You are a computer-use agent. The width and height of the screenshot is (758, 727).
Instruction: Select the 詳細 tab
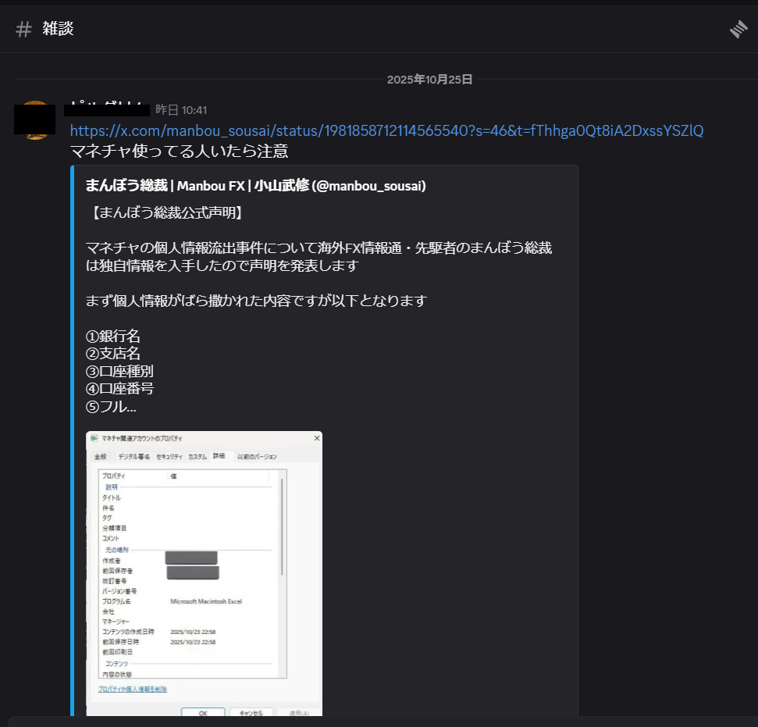pos(219,456)
